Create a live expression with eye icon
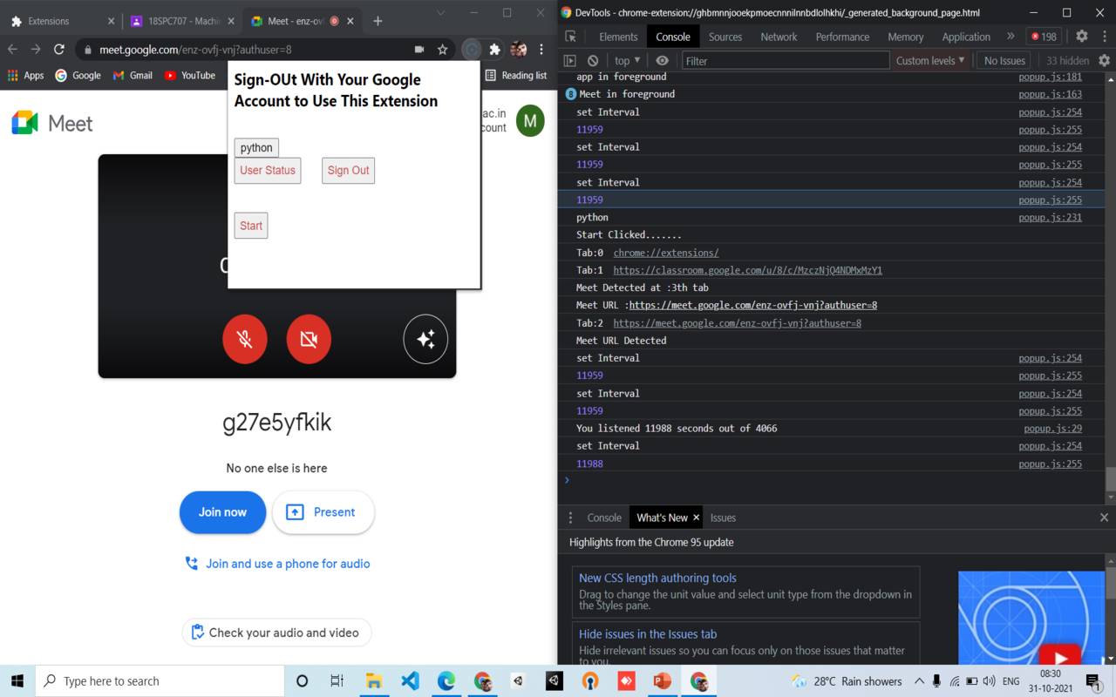The width and height of the screenshot is (1116, 697). tap(663, 61)
